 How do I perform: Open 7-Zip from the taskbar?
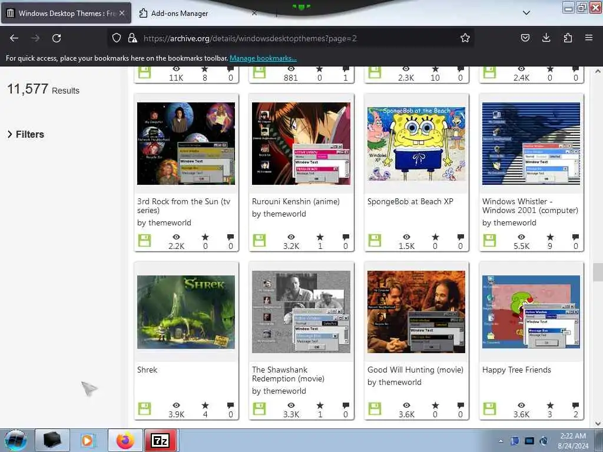(x=160, y=440)
